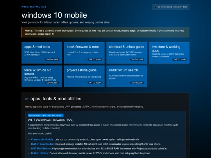
Task: Open the 'reddit w10m search' tile
Action: click(127, 76)
